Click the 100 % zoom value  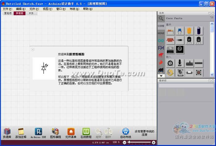116,142
